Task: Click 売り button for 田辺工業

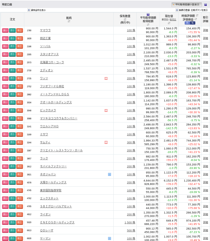Action: 12,38
